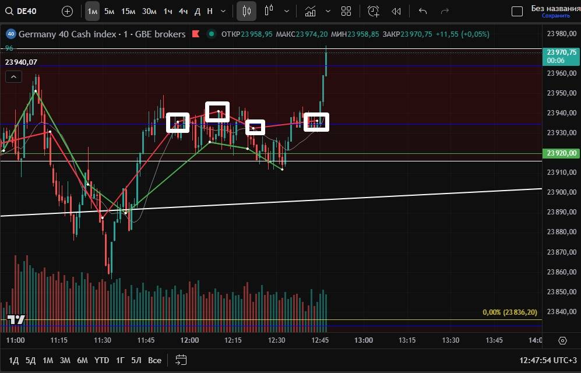Switch to the 15m timeframe
Screen dimensions: 581x373
tap(128, 11)
